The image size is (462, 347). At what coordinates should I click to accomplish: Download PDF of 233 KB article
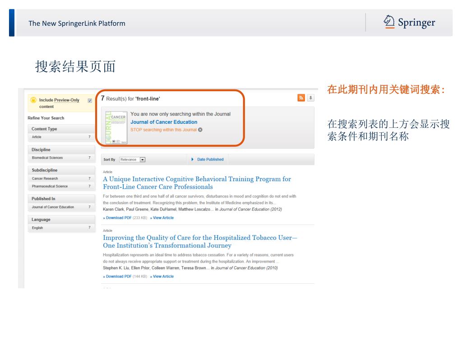click(x=119, y=218)
